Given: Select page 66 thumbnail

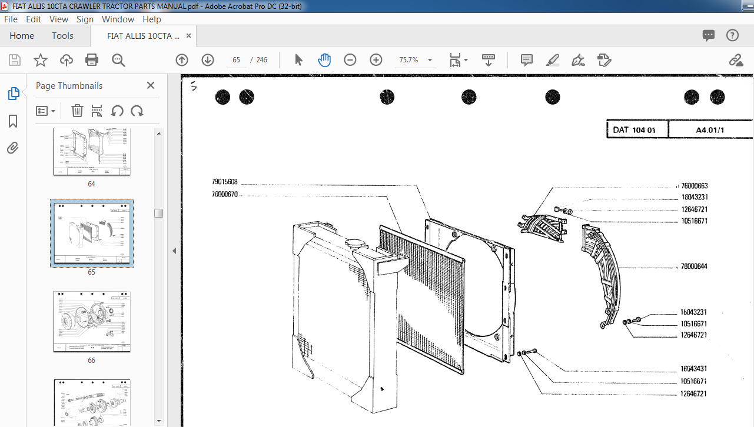Looking at the screenshot, I should tap(92, 321).
